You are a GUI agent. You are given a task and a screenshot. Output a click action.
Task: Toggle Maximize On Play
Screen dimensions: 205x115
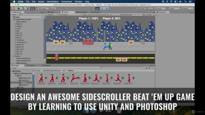coord(126,15)
